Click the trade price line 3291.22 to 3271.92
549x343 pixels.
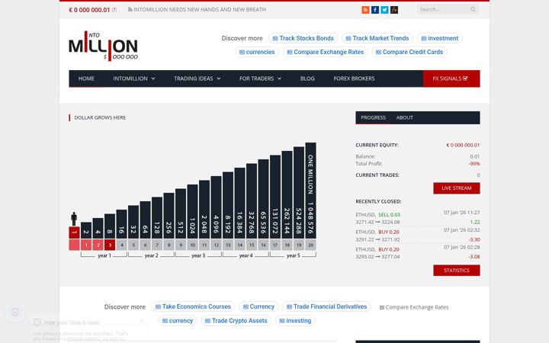pos(377,239)
